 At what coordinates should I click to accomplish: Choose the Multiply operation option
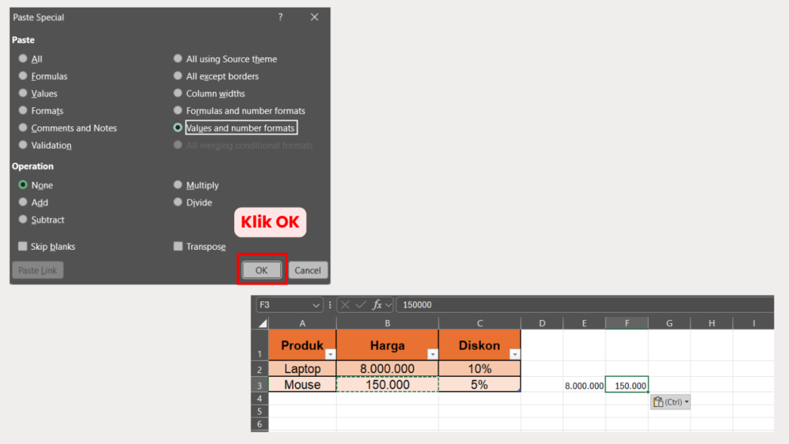tap(178, 185)
